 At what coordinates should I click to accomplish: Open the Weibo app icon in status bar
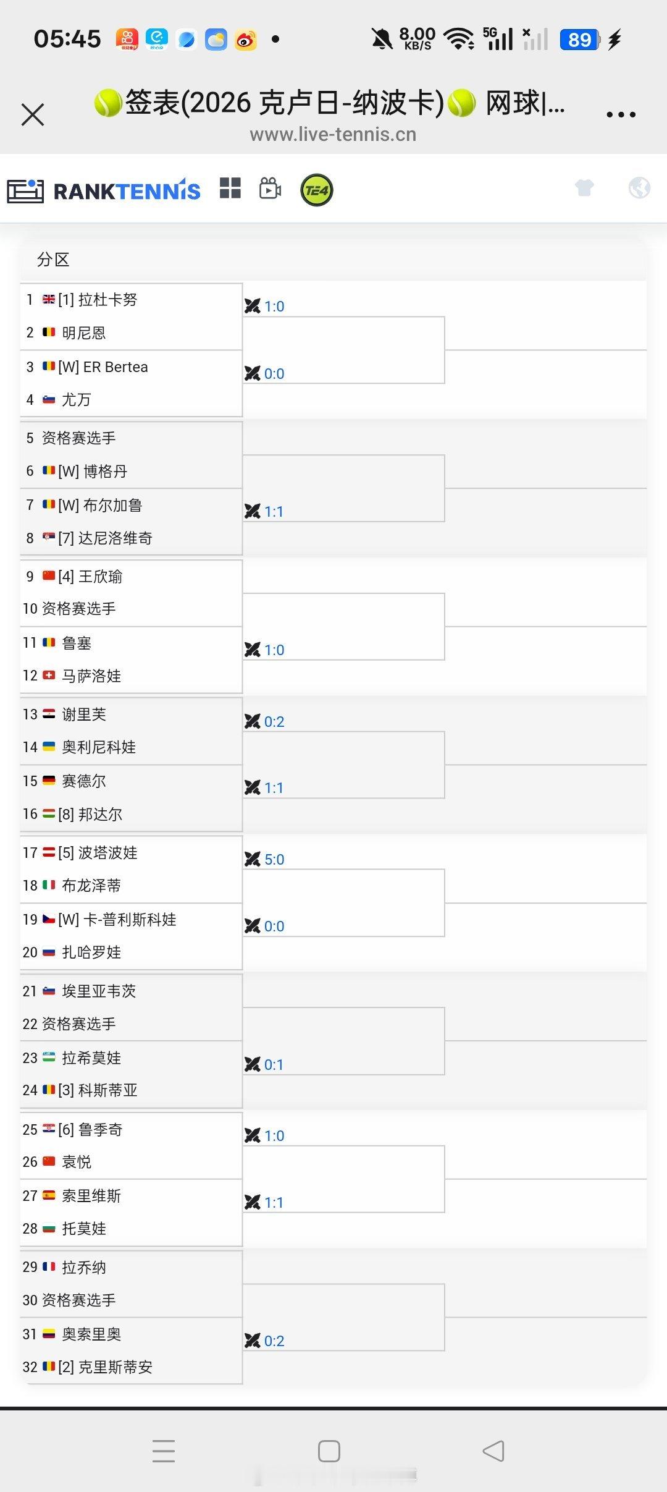(x=246, y=38)
